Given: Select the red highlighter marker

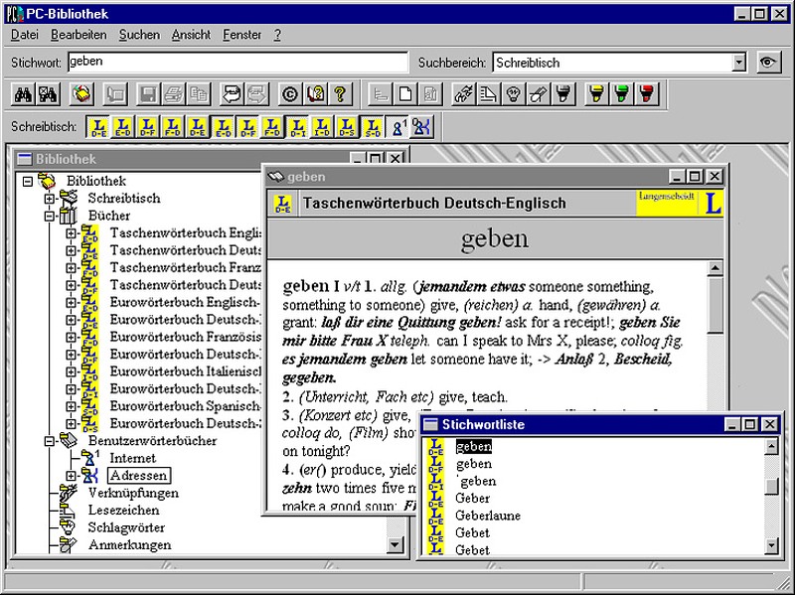Looking at the screenshot, I should [647, 94].
